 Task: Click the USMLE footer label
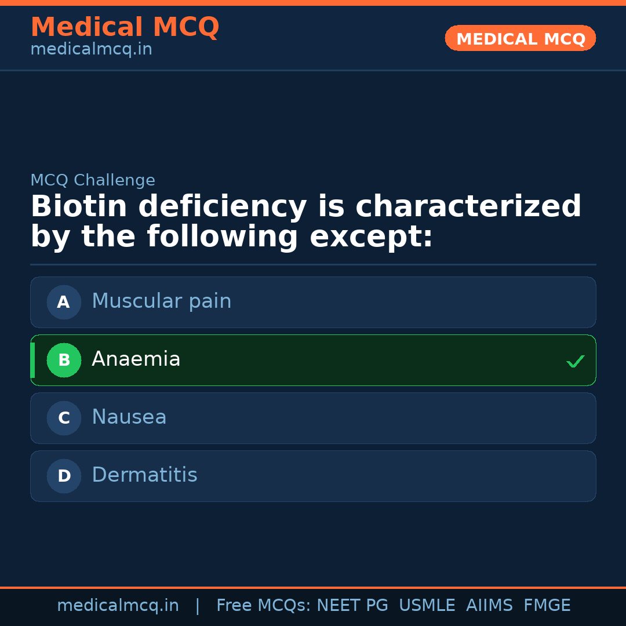(x=427, y=606)
